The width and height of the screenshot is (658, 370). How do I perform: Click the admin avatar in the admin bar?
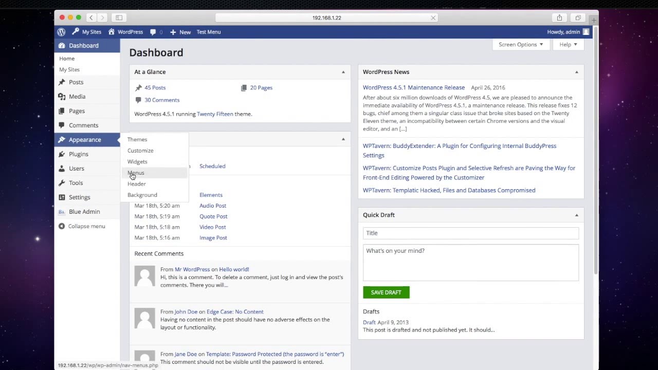click(x=586, y=32)
